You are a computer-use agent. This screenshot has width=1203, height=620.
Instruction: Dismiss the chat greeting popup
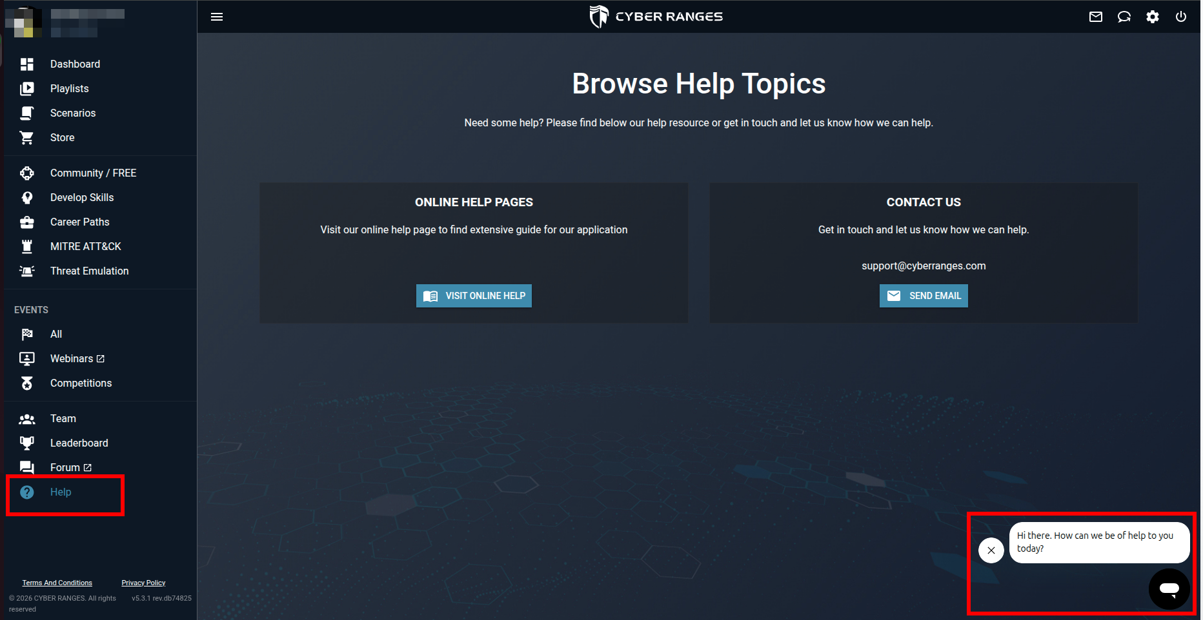[991, 550]
